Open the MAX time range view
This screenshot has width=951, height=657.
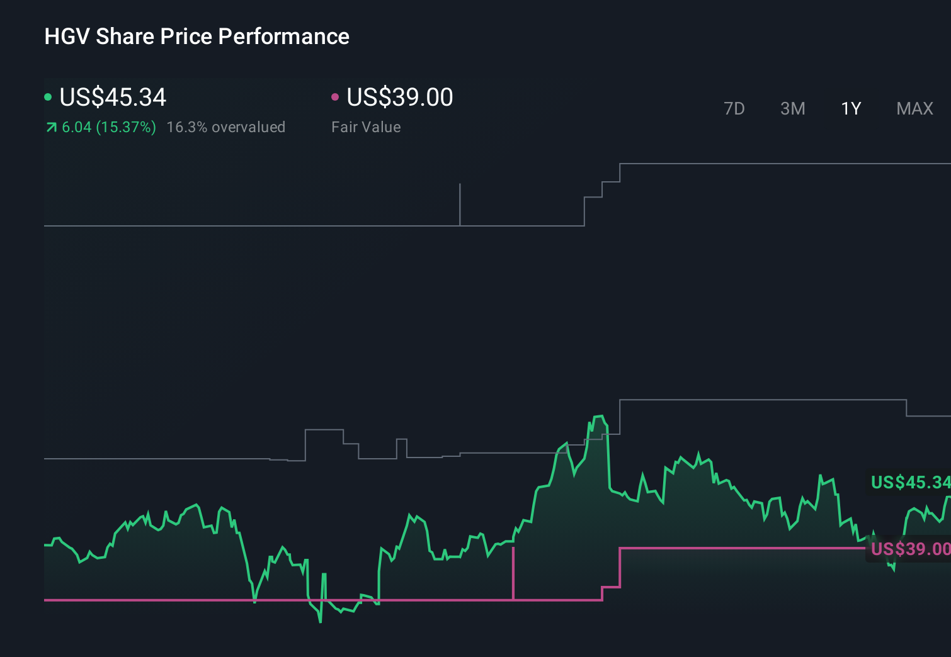coord(914,108)
